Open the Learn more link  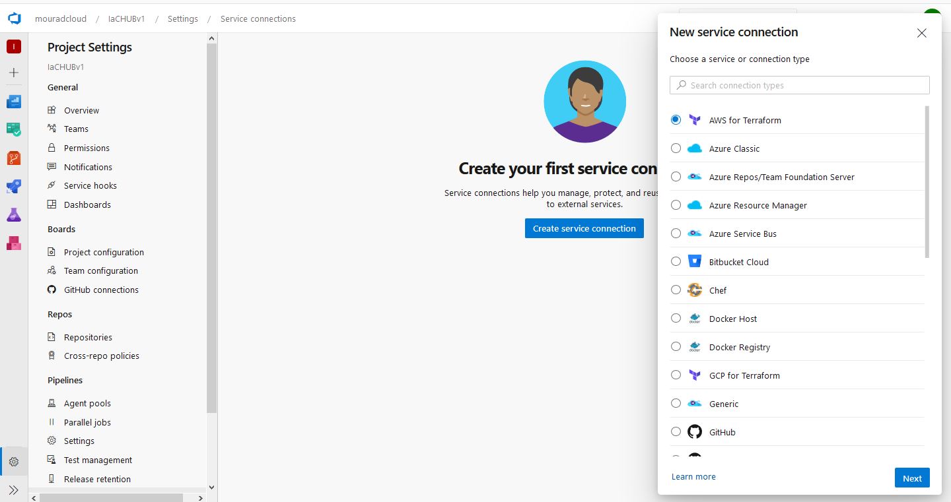(x=693, y=476)
